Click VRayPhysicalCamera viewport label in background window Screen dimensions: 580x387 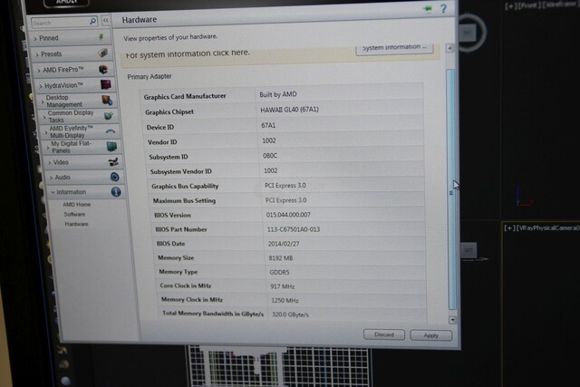click(542, 227)
